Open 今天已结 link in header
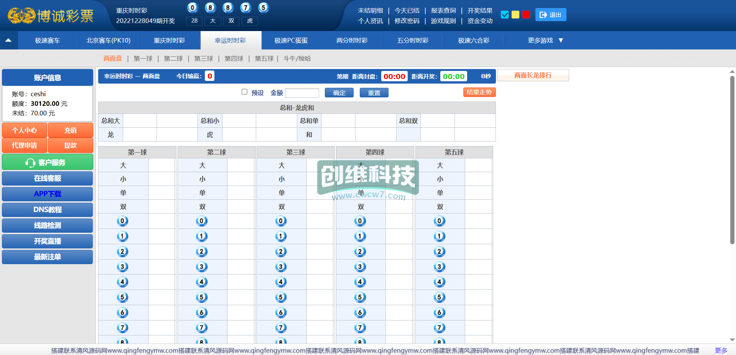The image size is (736, 355). pyautogui.click(x=407, y=10)
